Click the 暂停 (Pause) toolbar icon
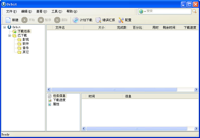 coord(41,20)
